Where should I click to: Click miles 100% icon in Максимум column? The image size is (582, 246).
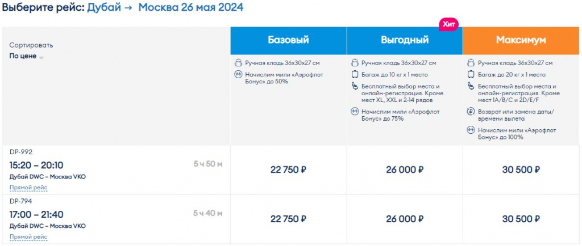click(471, 129)
